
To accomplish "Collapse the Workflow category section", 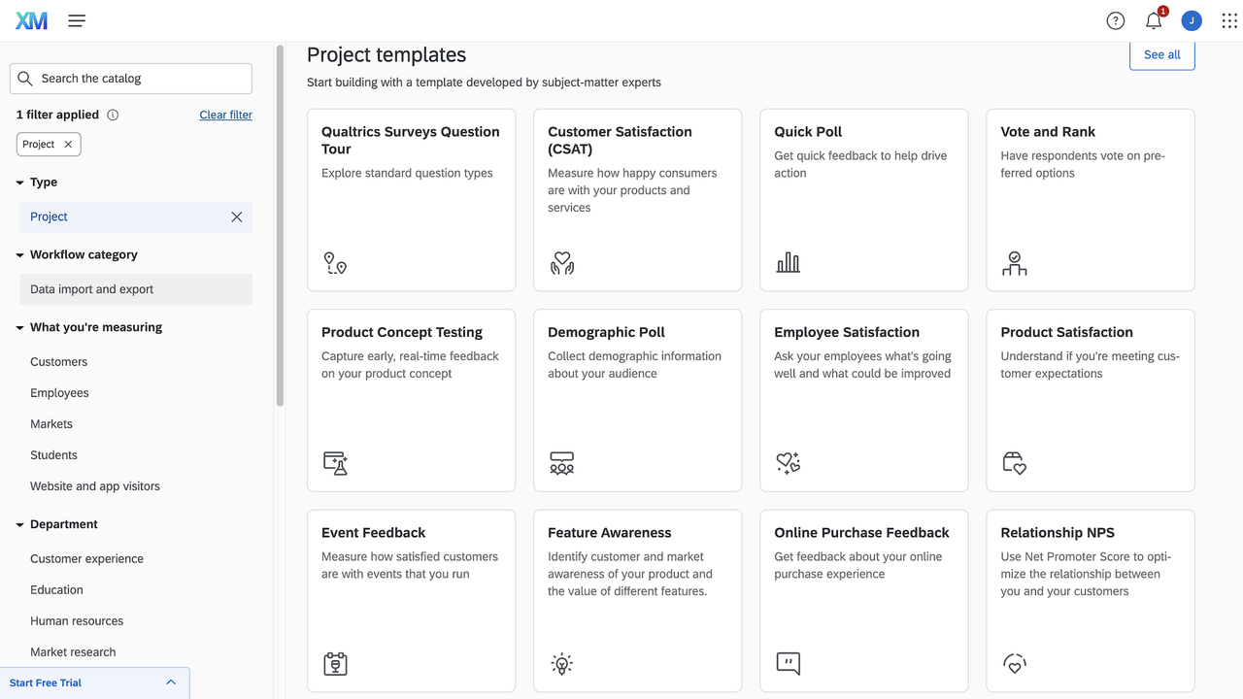I will pyautogui.click(x=20, y=255).
